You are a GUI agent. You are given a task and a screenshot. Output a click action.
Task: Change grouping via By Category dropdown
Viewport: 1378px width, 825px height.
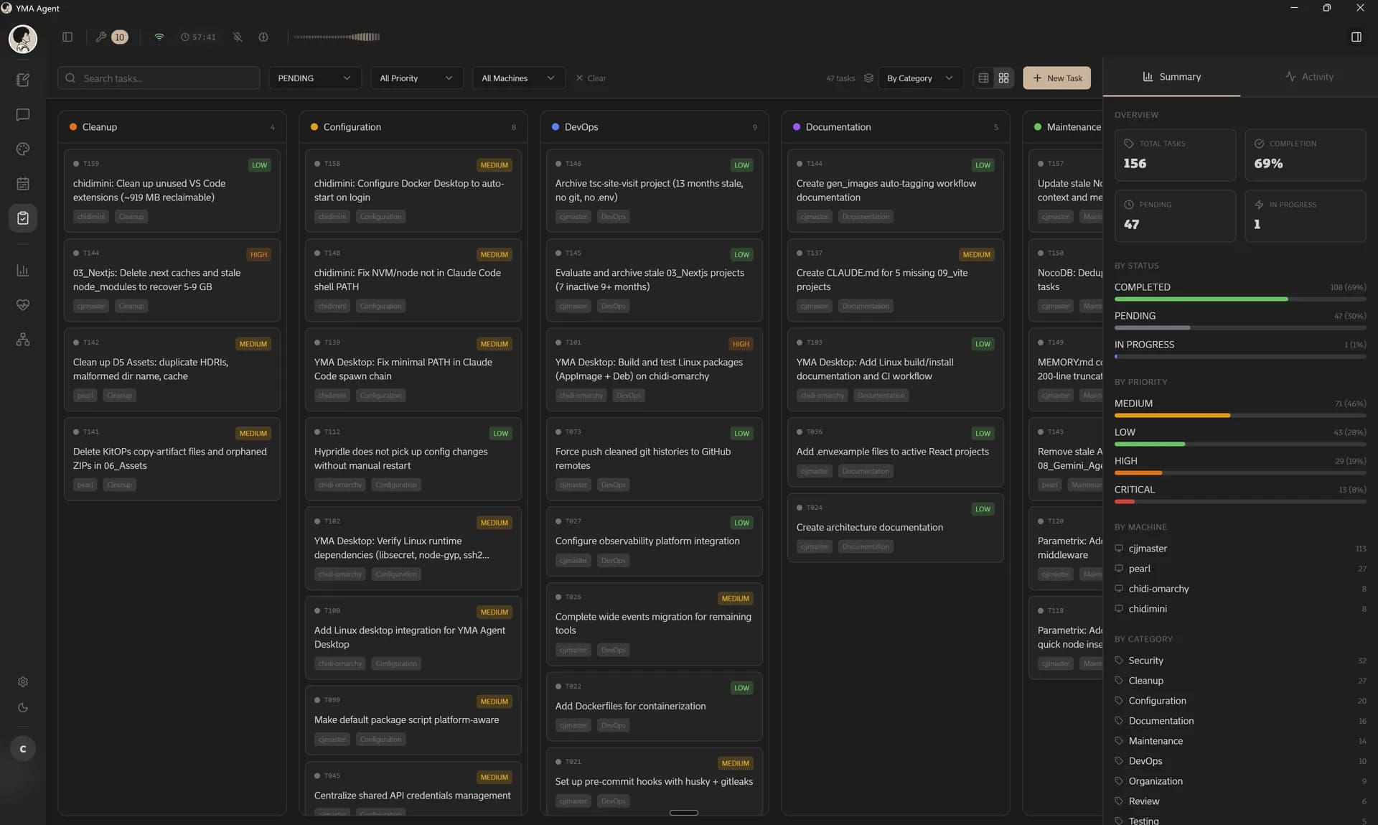click(x=921, y=78)
